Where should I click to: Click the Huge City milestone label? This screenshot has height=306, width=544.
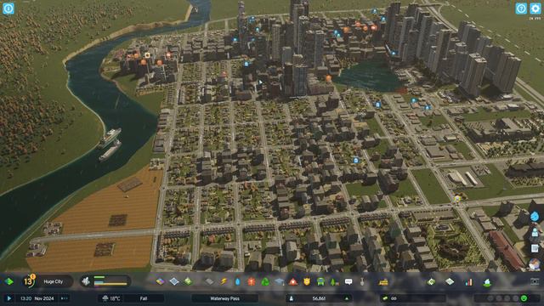(x=53, y=281)
